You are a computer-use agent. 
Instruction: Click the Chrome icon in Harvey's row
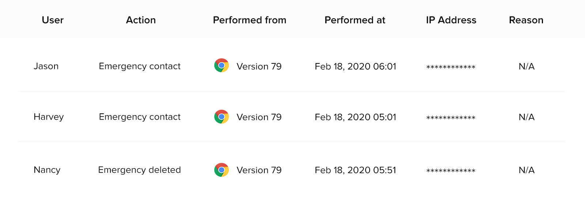point(221,117)
